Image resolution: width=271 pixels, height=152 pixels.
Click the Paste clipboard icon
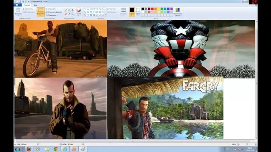18,10
